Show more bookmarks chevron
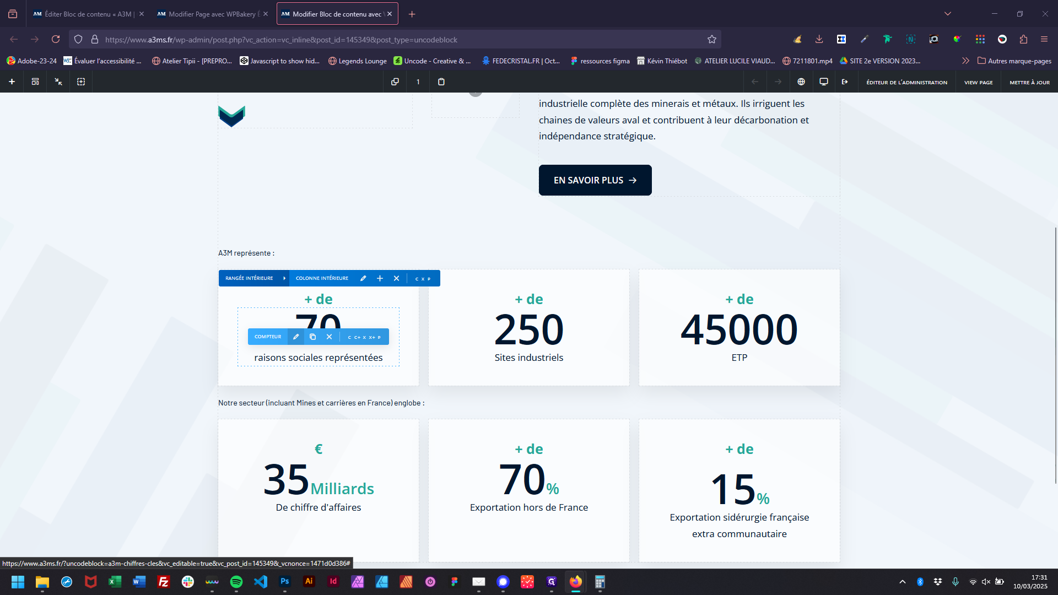The image size is (1058, 595). tap(965, 61)
